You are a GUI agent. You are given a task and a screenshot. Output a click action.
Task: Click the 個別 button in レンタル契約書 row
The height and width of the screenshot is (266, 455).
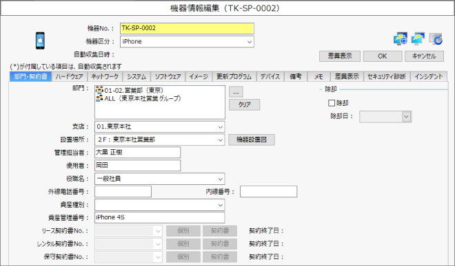point(183,244)
